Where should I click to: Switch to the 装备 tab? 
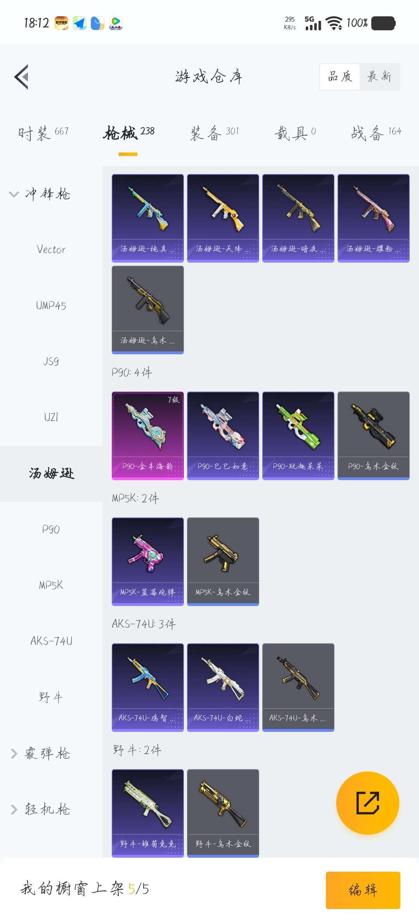214,133
